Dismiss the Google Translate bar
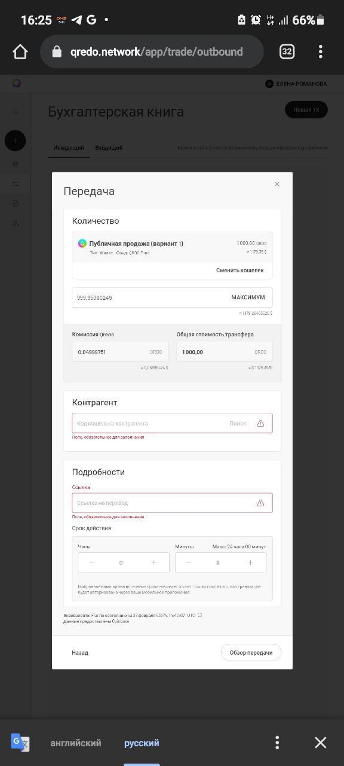 click(321, 743)
